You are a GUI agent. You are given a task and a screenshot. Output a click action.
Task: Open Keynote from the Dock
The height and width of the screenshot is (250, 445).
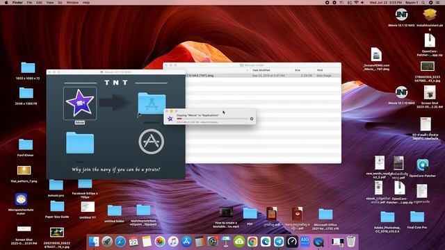pos(226,242)
